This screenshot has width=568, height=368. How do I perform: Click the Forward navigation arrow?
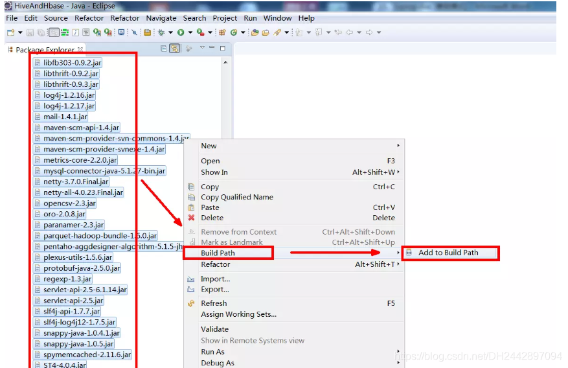(369, 32)
